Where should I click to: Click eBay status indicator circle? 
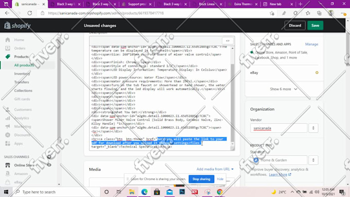pos(317,73)
